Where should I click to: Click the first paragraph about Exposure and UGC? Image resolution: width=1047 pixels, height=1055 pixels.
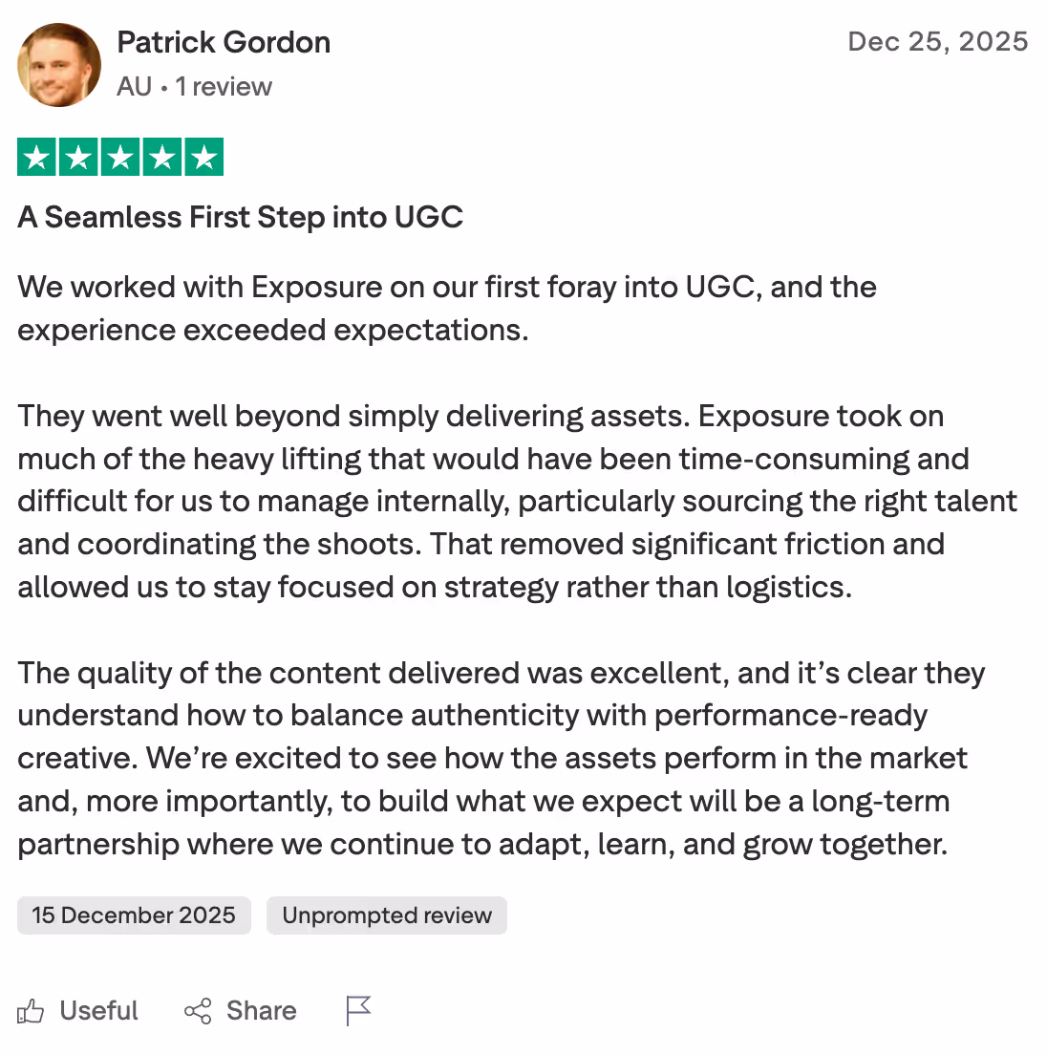447,308
